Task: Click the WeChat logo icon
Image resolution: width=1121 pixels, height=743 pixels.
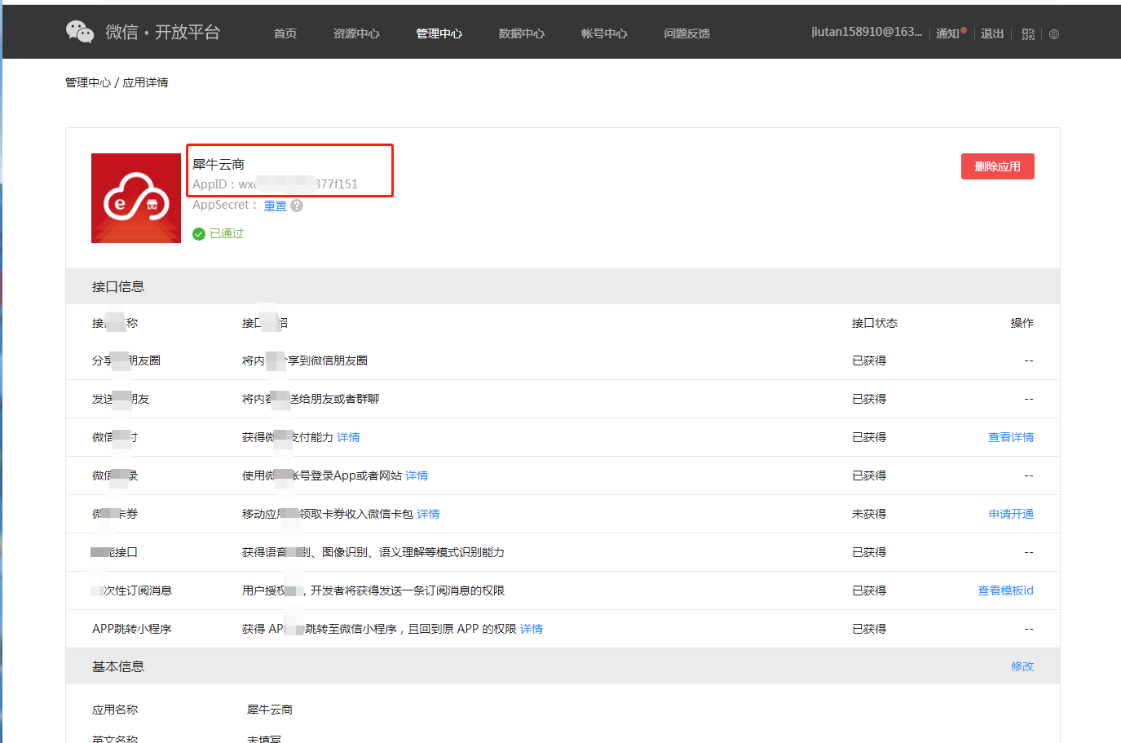Action: point(80,32)
